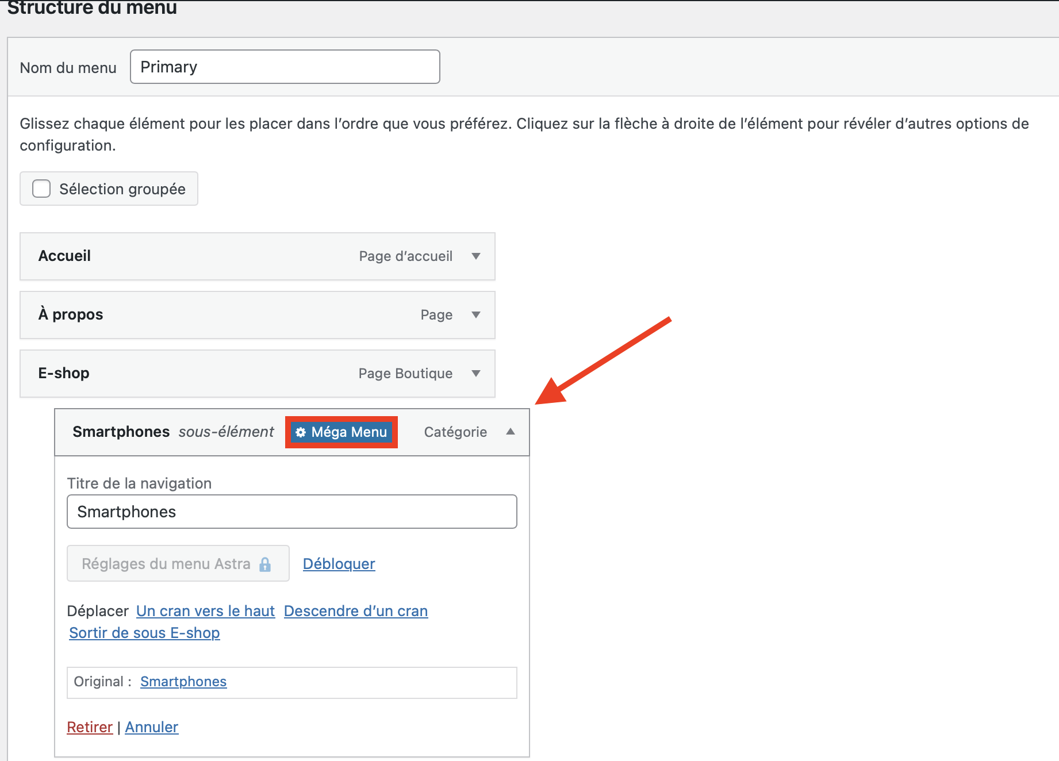Click the Titre de la navigation field
The image size is (1059, 761).
[x=291, y=512]
